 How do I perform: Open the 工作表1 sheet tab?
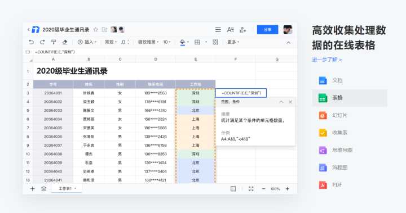(x=67, y=188)
